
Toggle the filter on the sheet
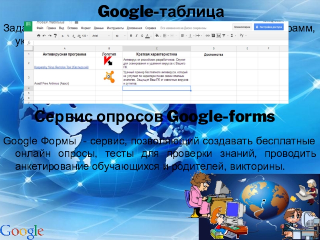point(224,36)
